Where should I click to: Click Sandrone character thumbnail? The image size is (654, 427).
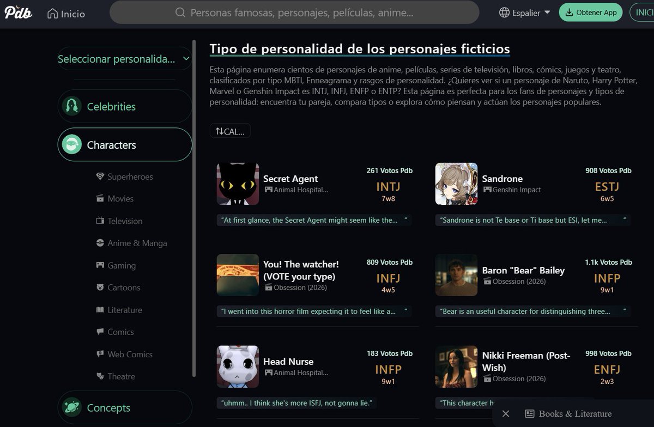tap(456, 184)
